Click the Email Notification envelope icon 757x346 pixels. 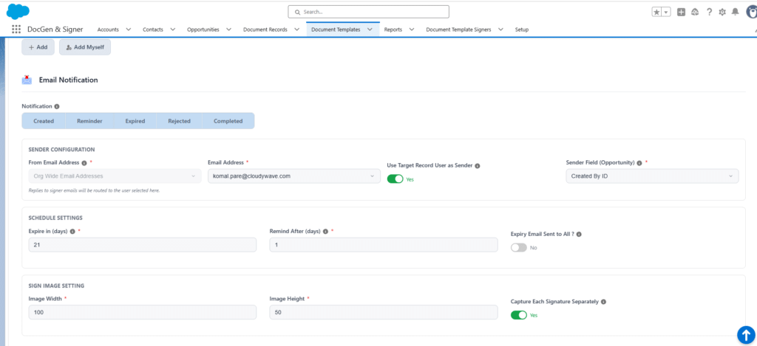(x=27, y=80)
